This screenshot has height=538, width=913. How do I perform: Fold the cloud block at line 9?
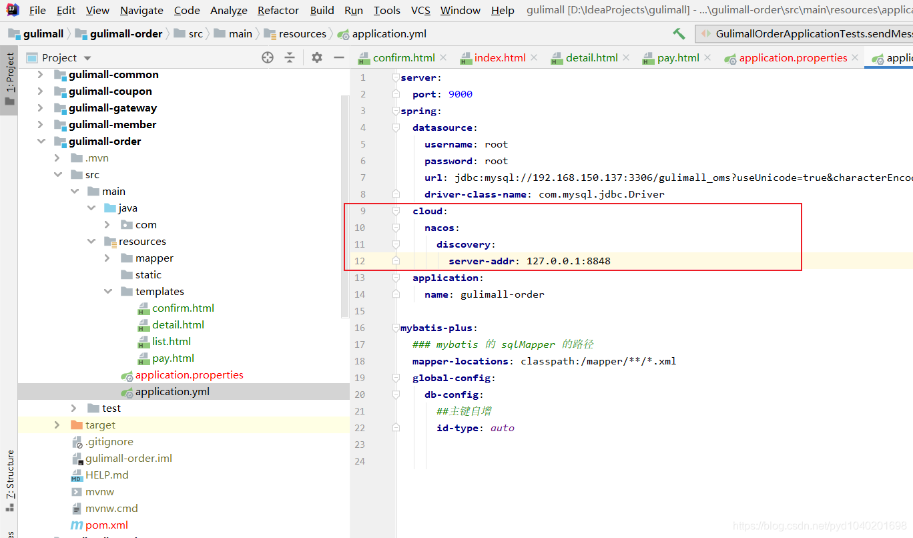pos(396,211)
